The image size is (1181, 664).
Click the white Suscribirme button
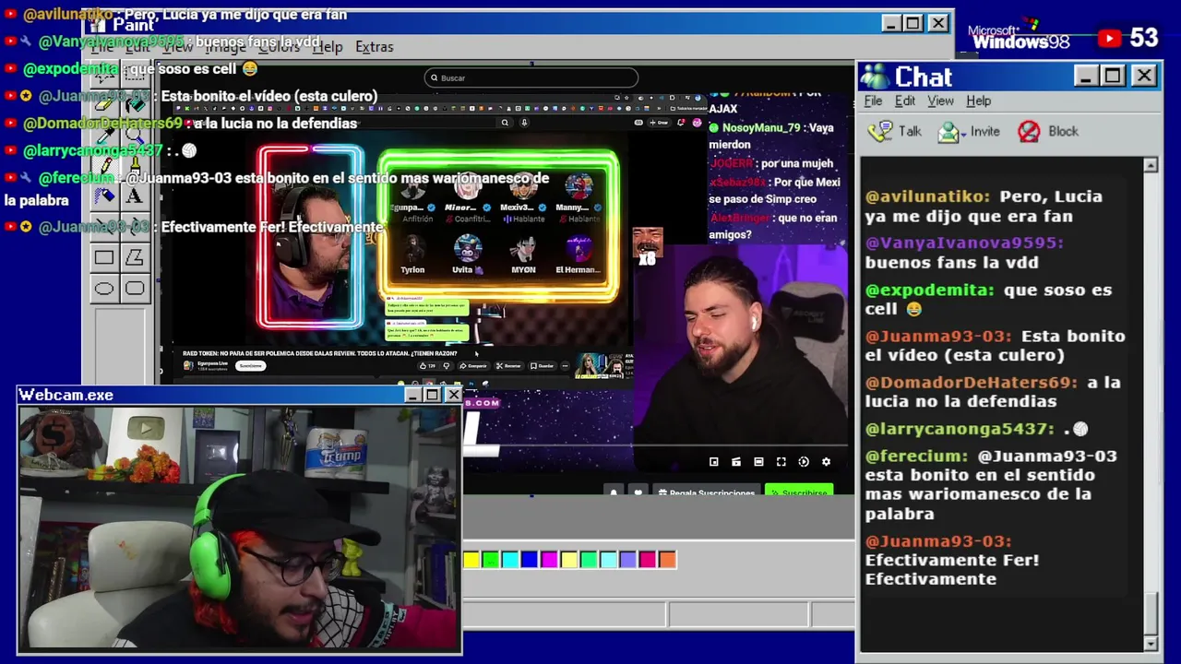pyautogui.click(x=250, y=366)
